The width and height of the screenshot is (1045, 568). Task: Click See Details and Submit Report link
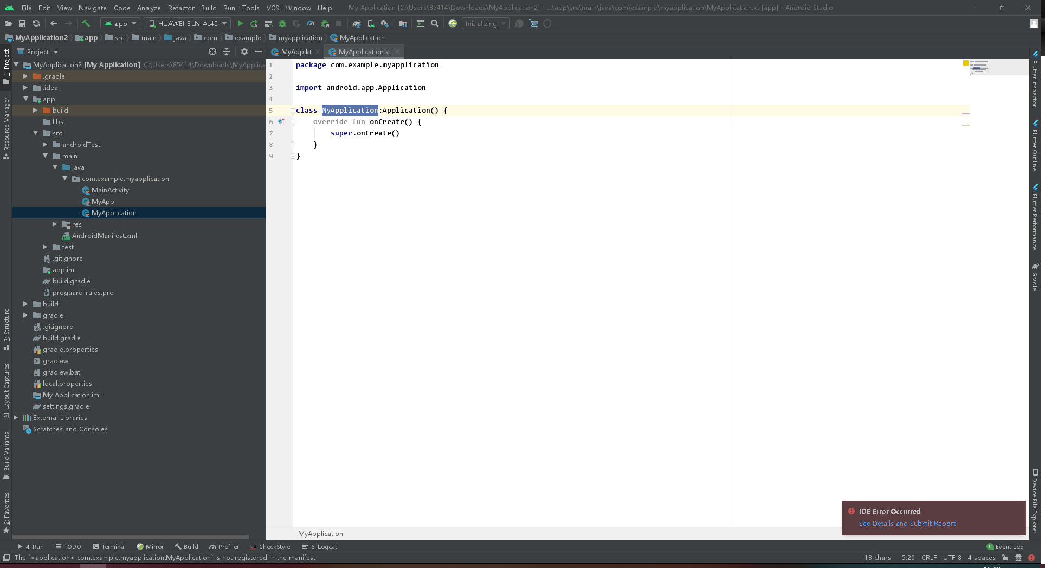[x=907, y=524]
